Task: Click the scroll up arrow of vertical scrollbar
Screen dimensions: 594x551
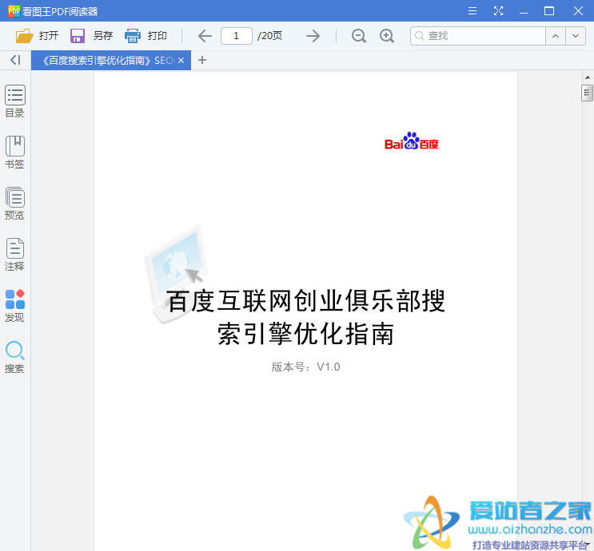Action: pos(588,77)
